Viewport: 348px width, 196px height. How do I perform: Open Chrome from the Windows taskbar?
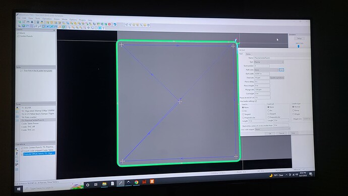click(x=136, y=182)
